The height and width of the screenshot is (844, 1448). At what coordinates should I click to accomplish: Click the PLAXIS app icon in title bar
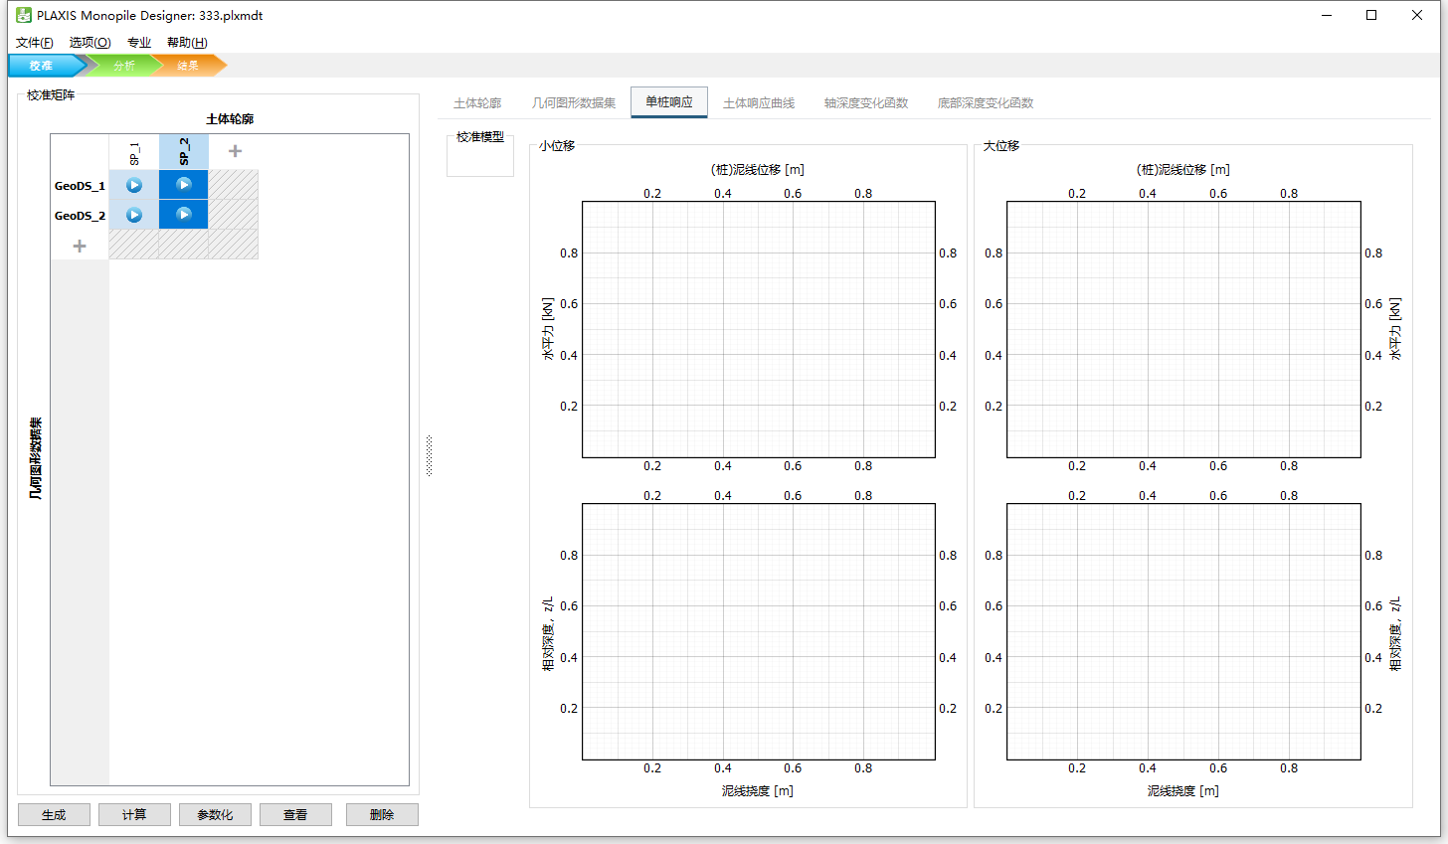[23, 15]
